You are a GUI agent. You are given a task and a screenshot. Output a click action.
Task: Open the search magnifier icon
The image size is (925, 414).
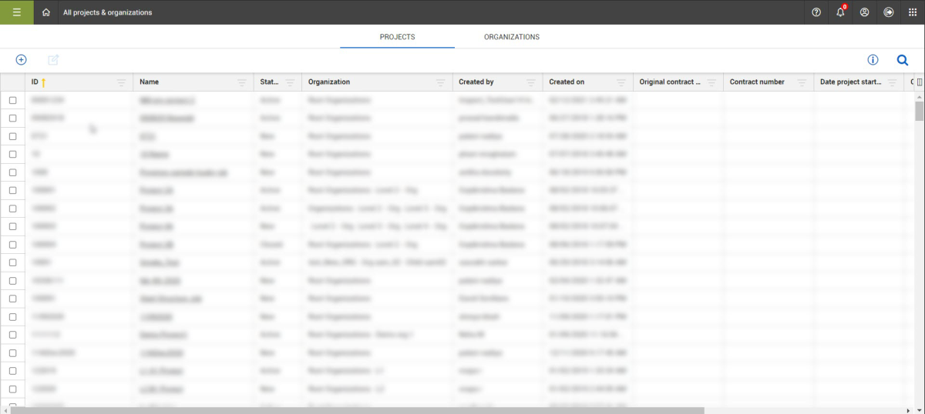(902, 60)
